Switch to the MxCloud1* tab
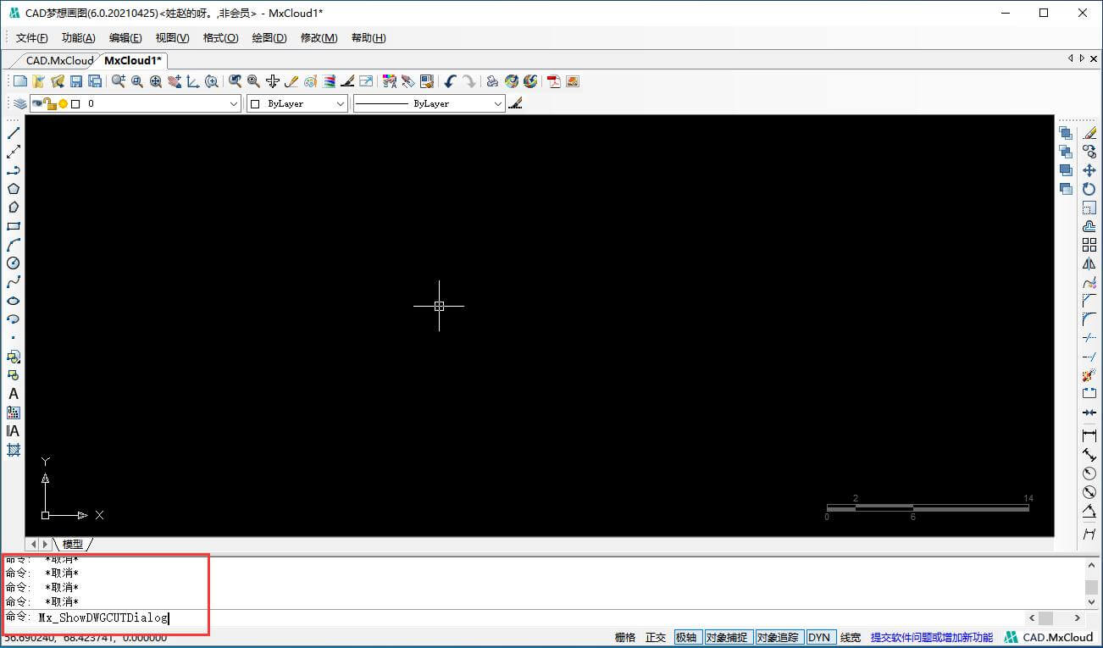The image size is (1103, 648). 133,60
